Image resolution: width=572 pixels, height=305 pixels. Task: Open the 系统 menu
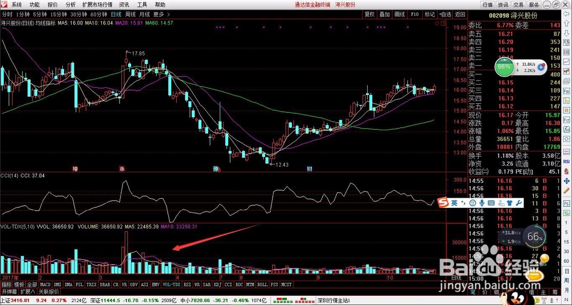point(17,5)
